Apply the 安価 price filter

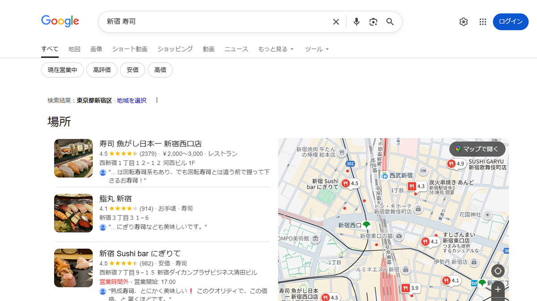click(132, 70)
